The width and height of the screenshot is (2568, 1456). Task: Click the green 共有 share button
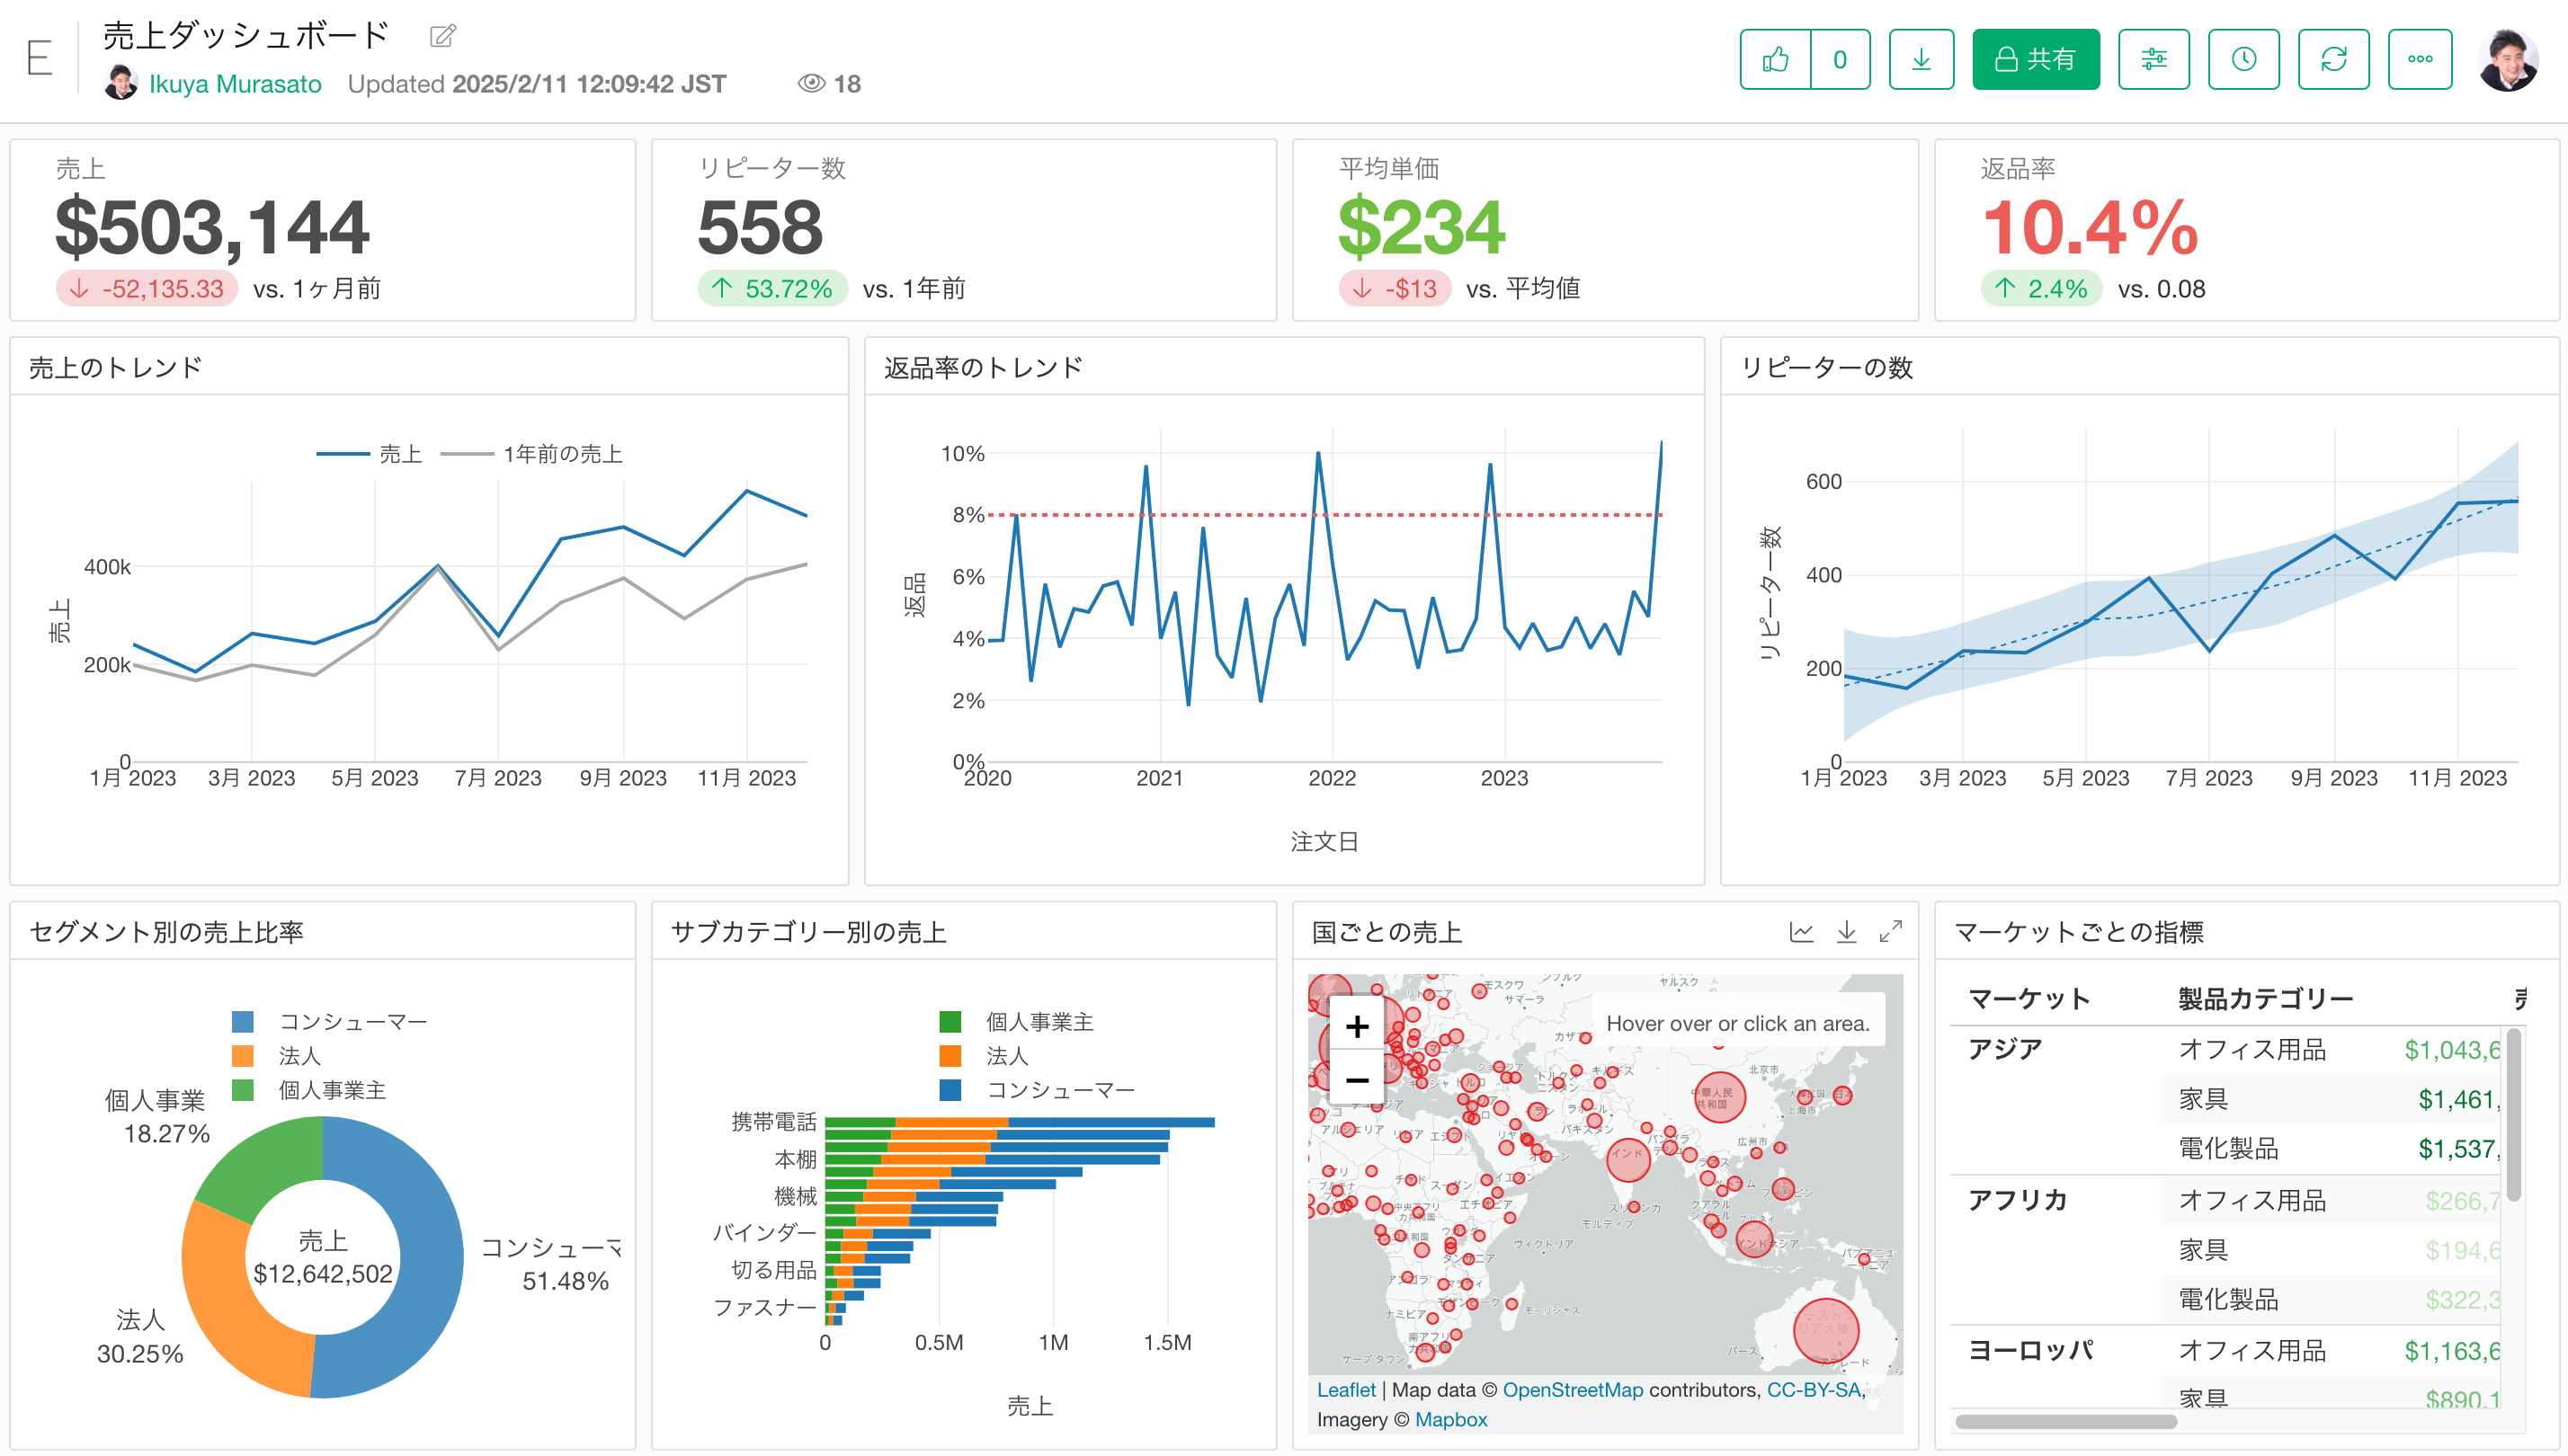coord(2036,60)
